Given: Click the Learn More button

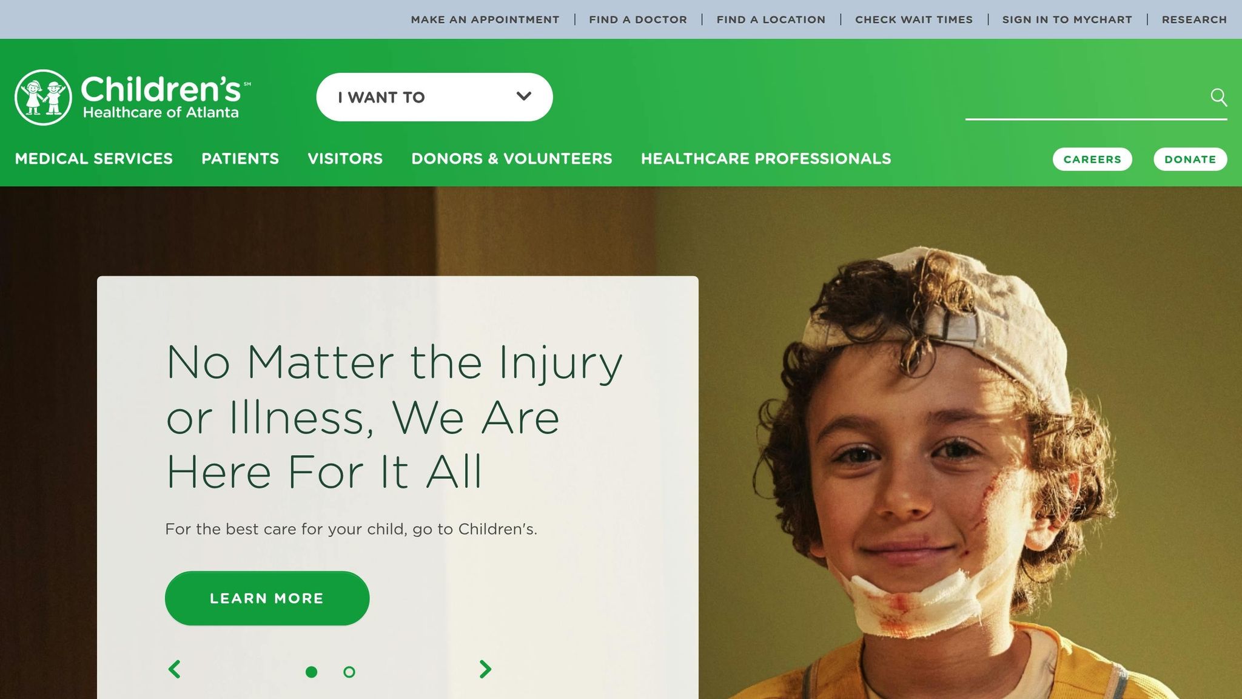Looking at the screenshot, I should point(267,598).
